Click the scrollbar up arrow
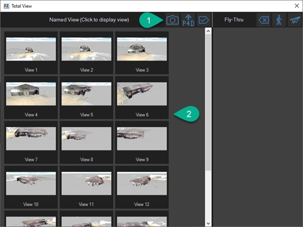This screenshot has height=227, width=303. coord(208,31)
